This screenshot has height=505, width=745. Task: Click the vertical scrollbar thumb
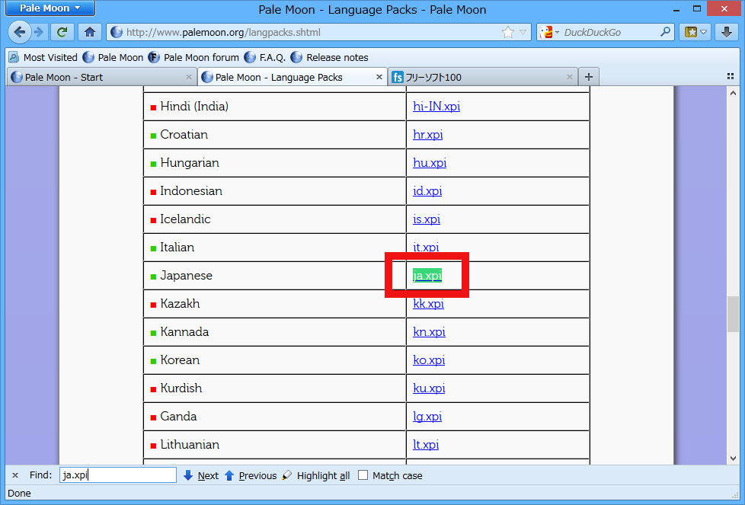coord(733,314)
